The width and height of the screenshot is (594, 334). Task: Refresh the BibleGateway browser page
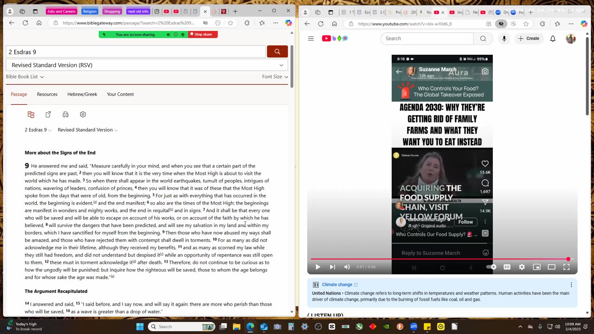click(x=25, y=23)
